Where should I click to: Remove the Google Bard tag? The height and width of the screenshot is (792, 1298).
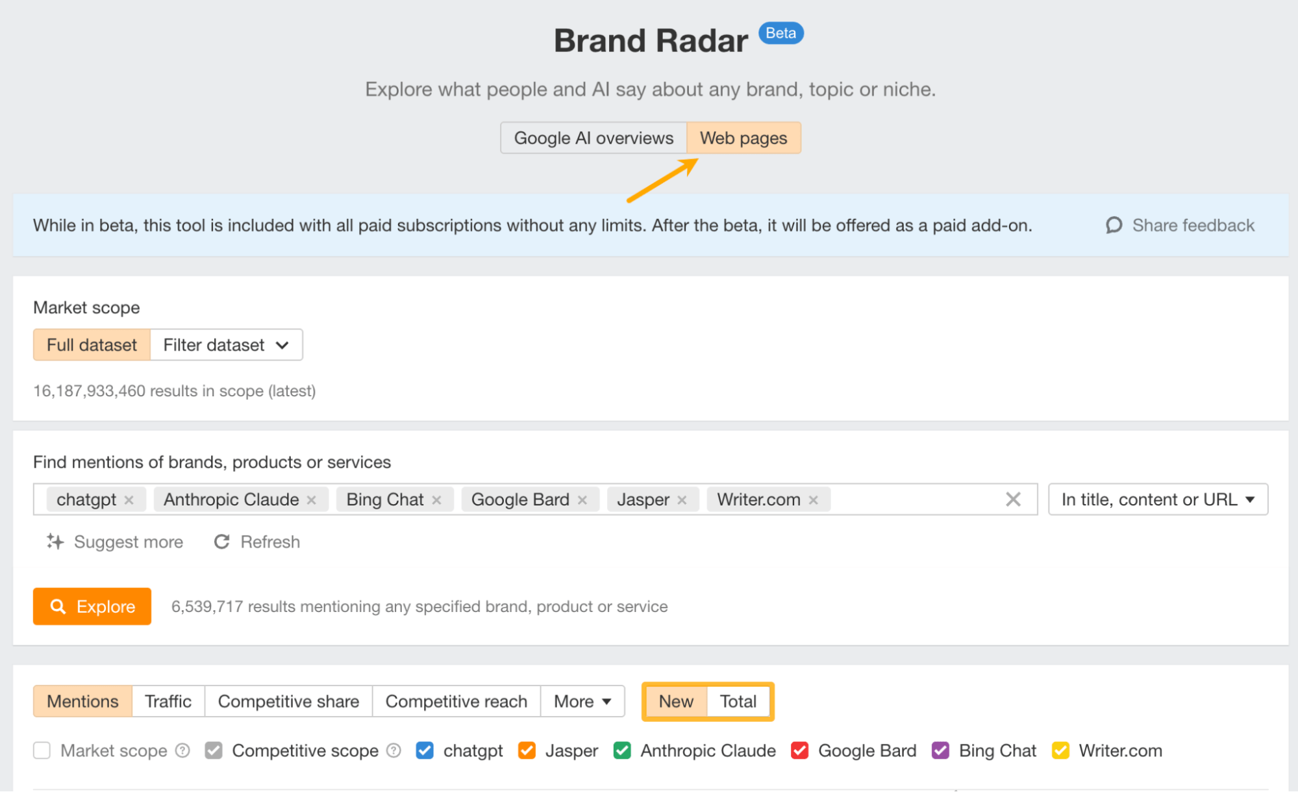click(x=582, y=500)
